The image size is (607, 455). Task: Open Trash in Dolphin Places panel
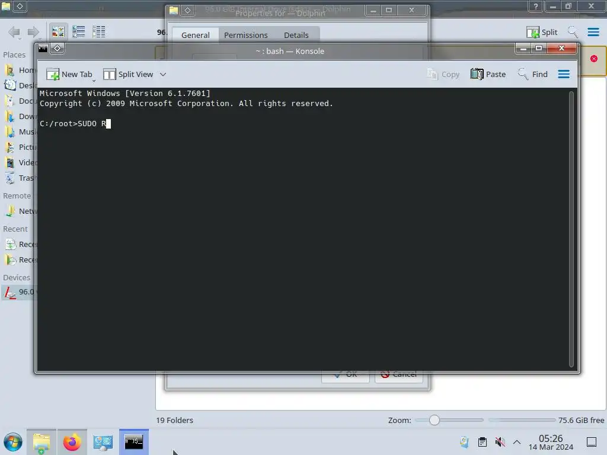tap(18, 178)
